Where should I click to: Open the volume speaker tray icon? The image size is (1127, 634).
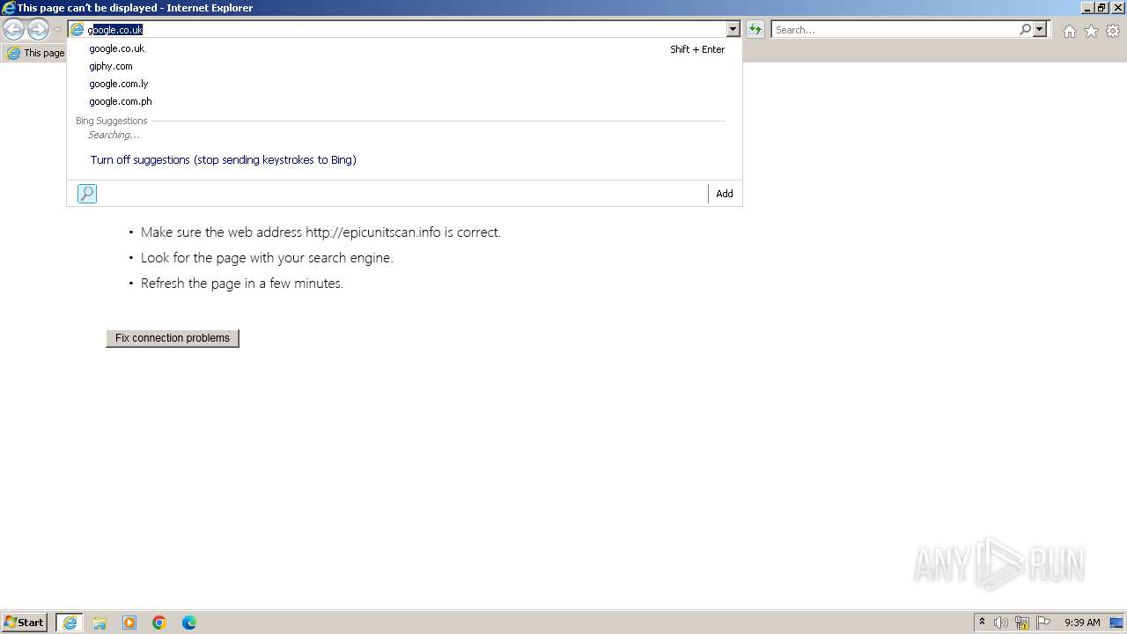[1001, 623]
